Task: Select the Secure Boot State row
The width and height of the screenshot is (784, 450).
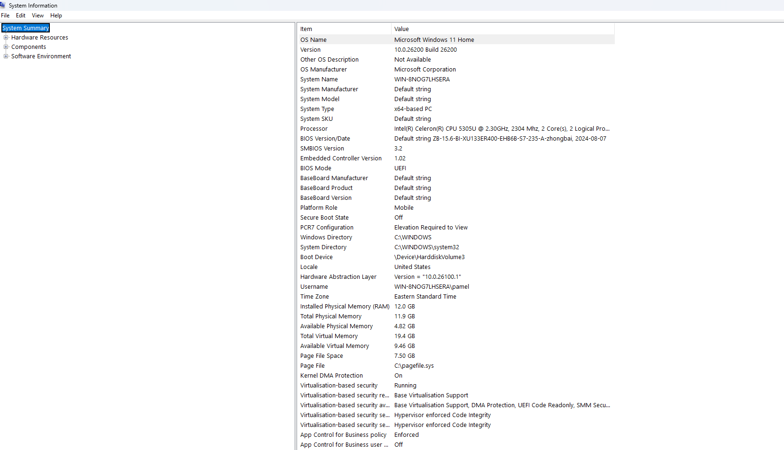Action: coord(456,218)
